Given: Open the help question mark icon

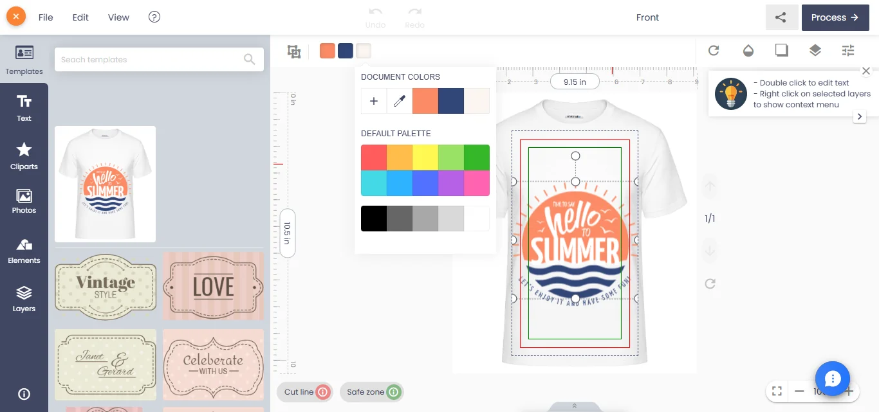Looking at the screenshot, I should point(154,17).
